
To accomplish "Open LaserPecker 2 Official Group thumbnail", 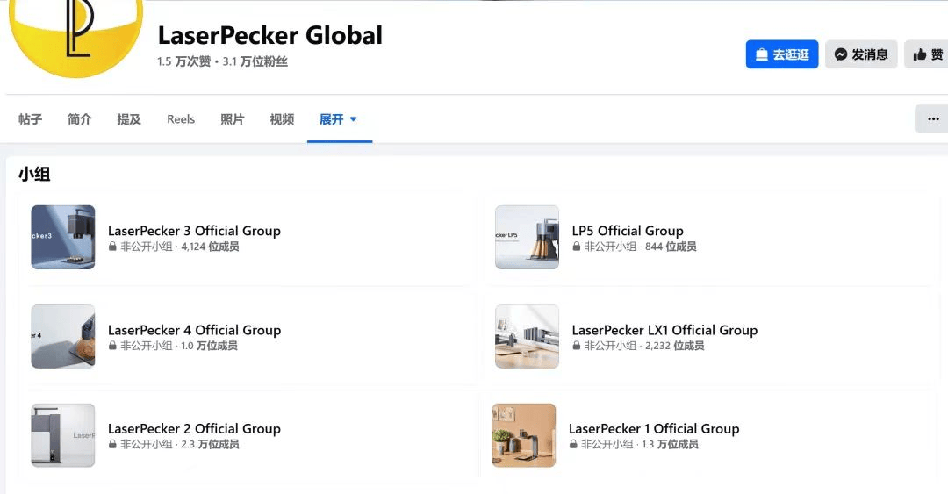I will pyautogui.click(x=63, y=435).
